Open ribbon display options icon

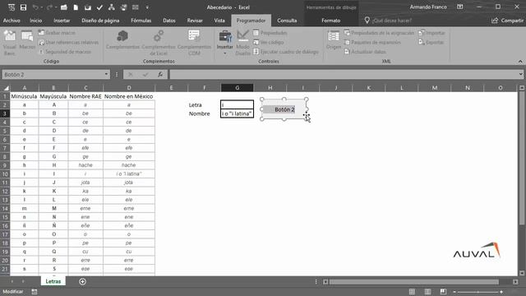(460, 7)
